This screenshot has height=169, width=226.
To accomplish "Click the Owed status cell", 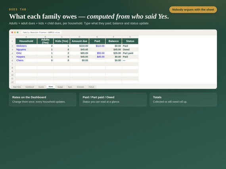I will point(130,49).
